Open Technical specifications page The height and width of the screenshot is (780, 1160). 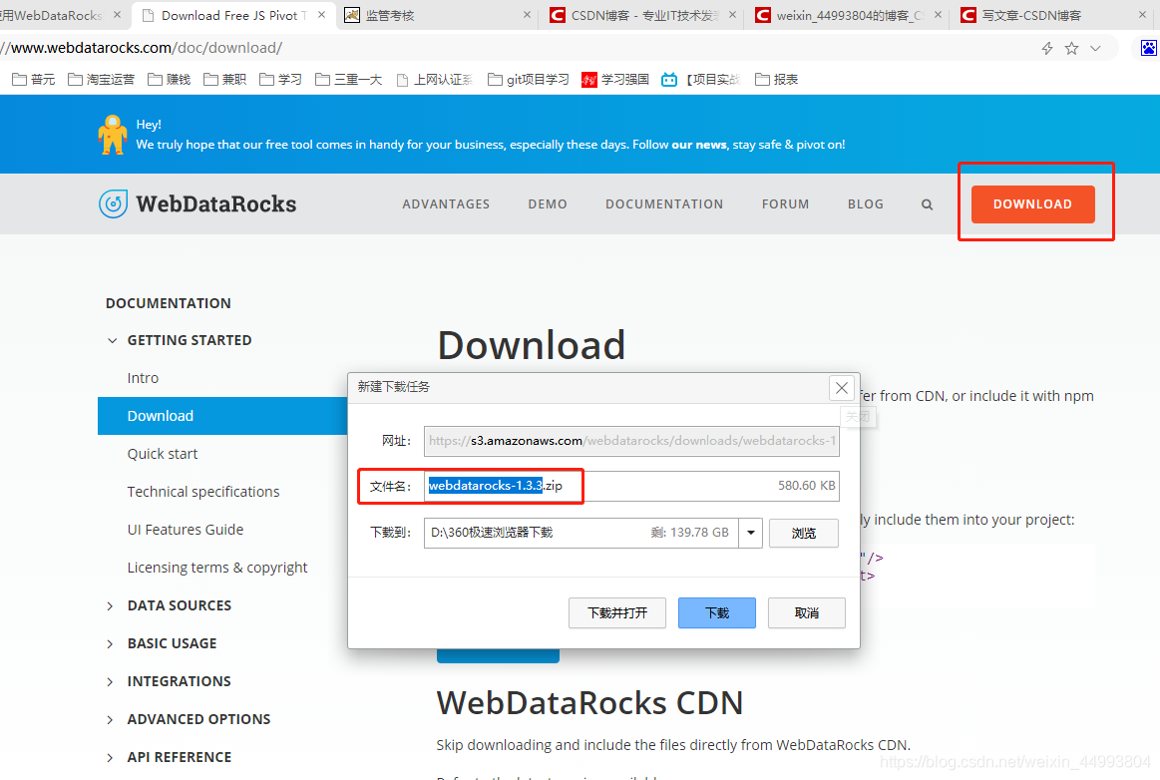pos(203,492)
